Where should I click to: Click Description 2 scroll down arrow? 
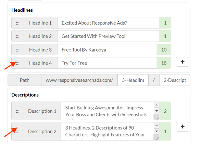157,131
